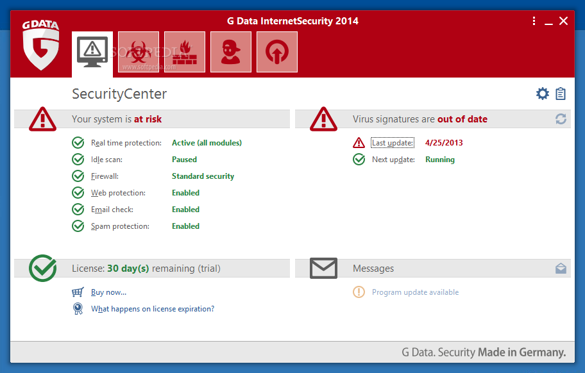Click the Spam protection check icon
Image resolution: width=585 pixels, height=373 pixels.
point(78,226)
